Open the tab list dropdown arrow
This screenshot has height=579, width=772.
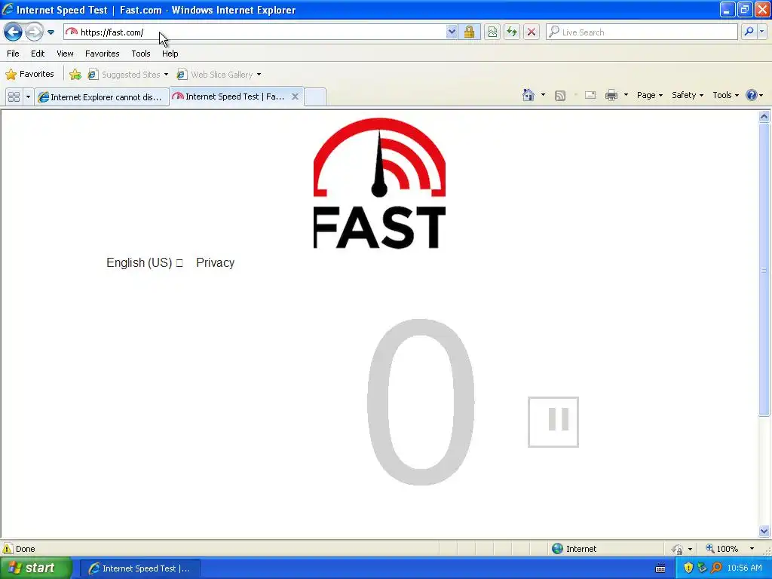[x=28, y=97]
